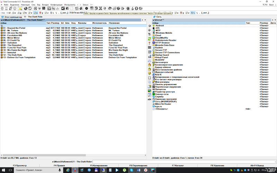Click the hourglass toolbar icon

(x=6, y=8)
